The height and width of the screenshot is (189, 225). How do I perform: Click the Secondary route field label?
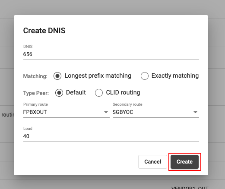(x=127, y=104)
